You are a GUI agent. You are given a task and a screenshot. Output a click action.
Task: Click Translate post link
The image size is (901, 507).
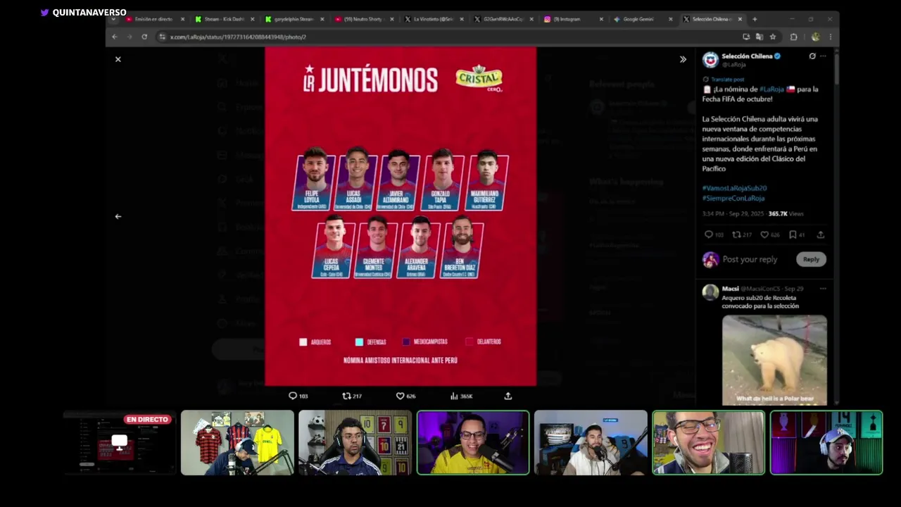point(727,80)
